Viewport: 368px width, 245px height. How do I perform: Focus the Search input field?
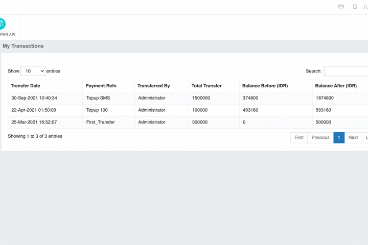coord(346,71)
